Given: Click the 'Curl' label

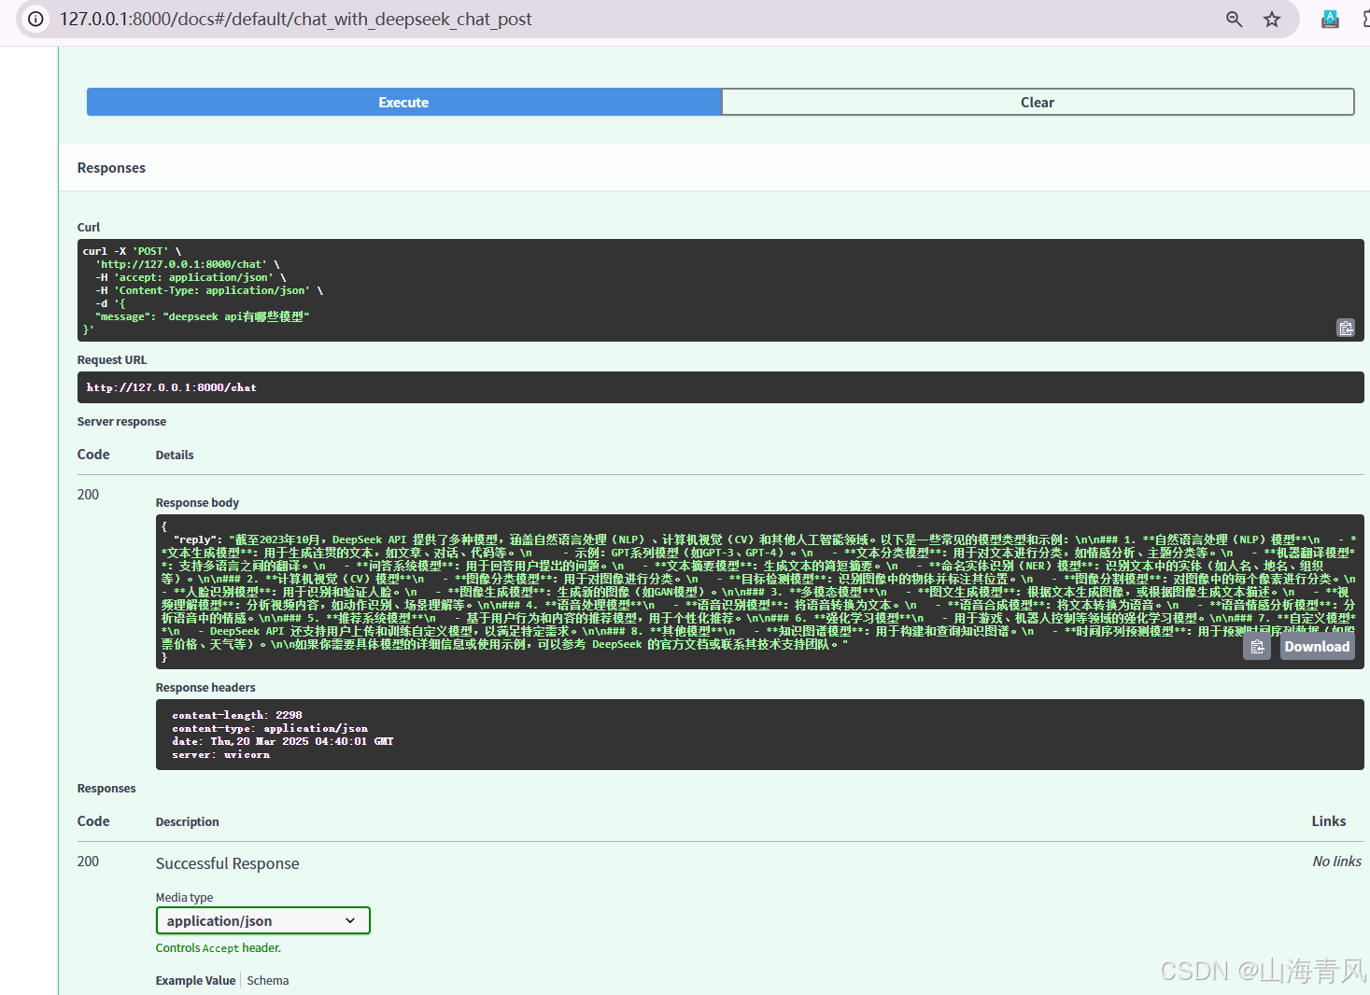Looking at the screenshot, I should point(89,227).
